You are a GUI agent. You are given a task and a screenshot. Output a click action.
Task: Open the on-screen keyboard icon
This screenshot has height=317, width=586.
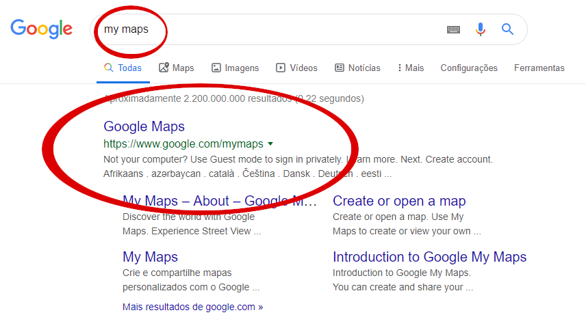(453, 29)
